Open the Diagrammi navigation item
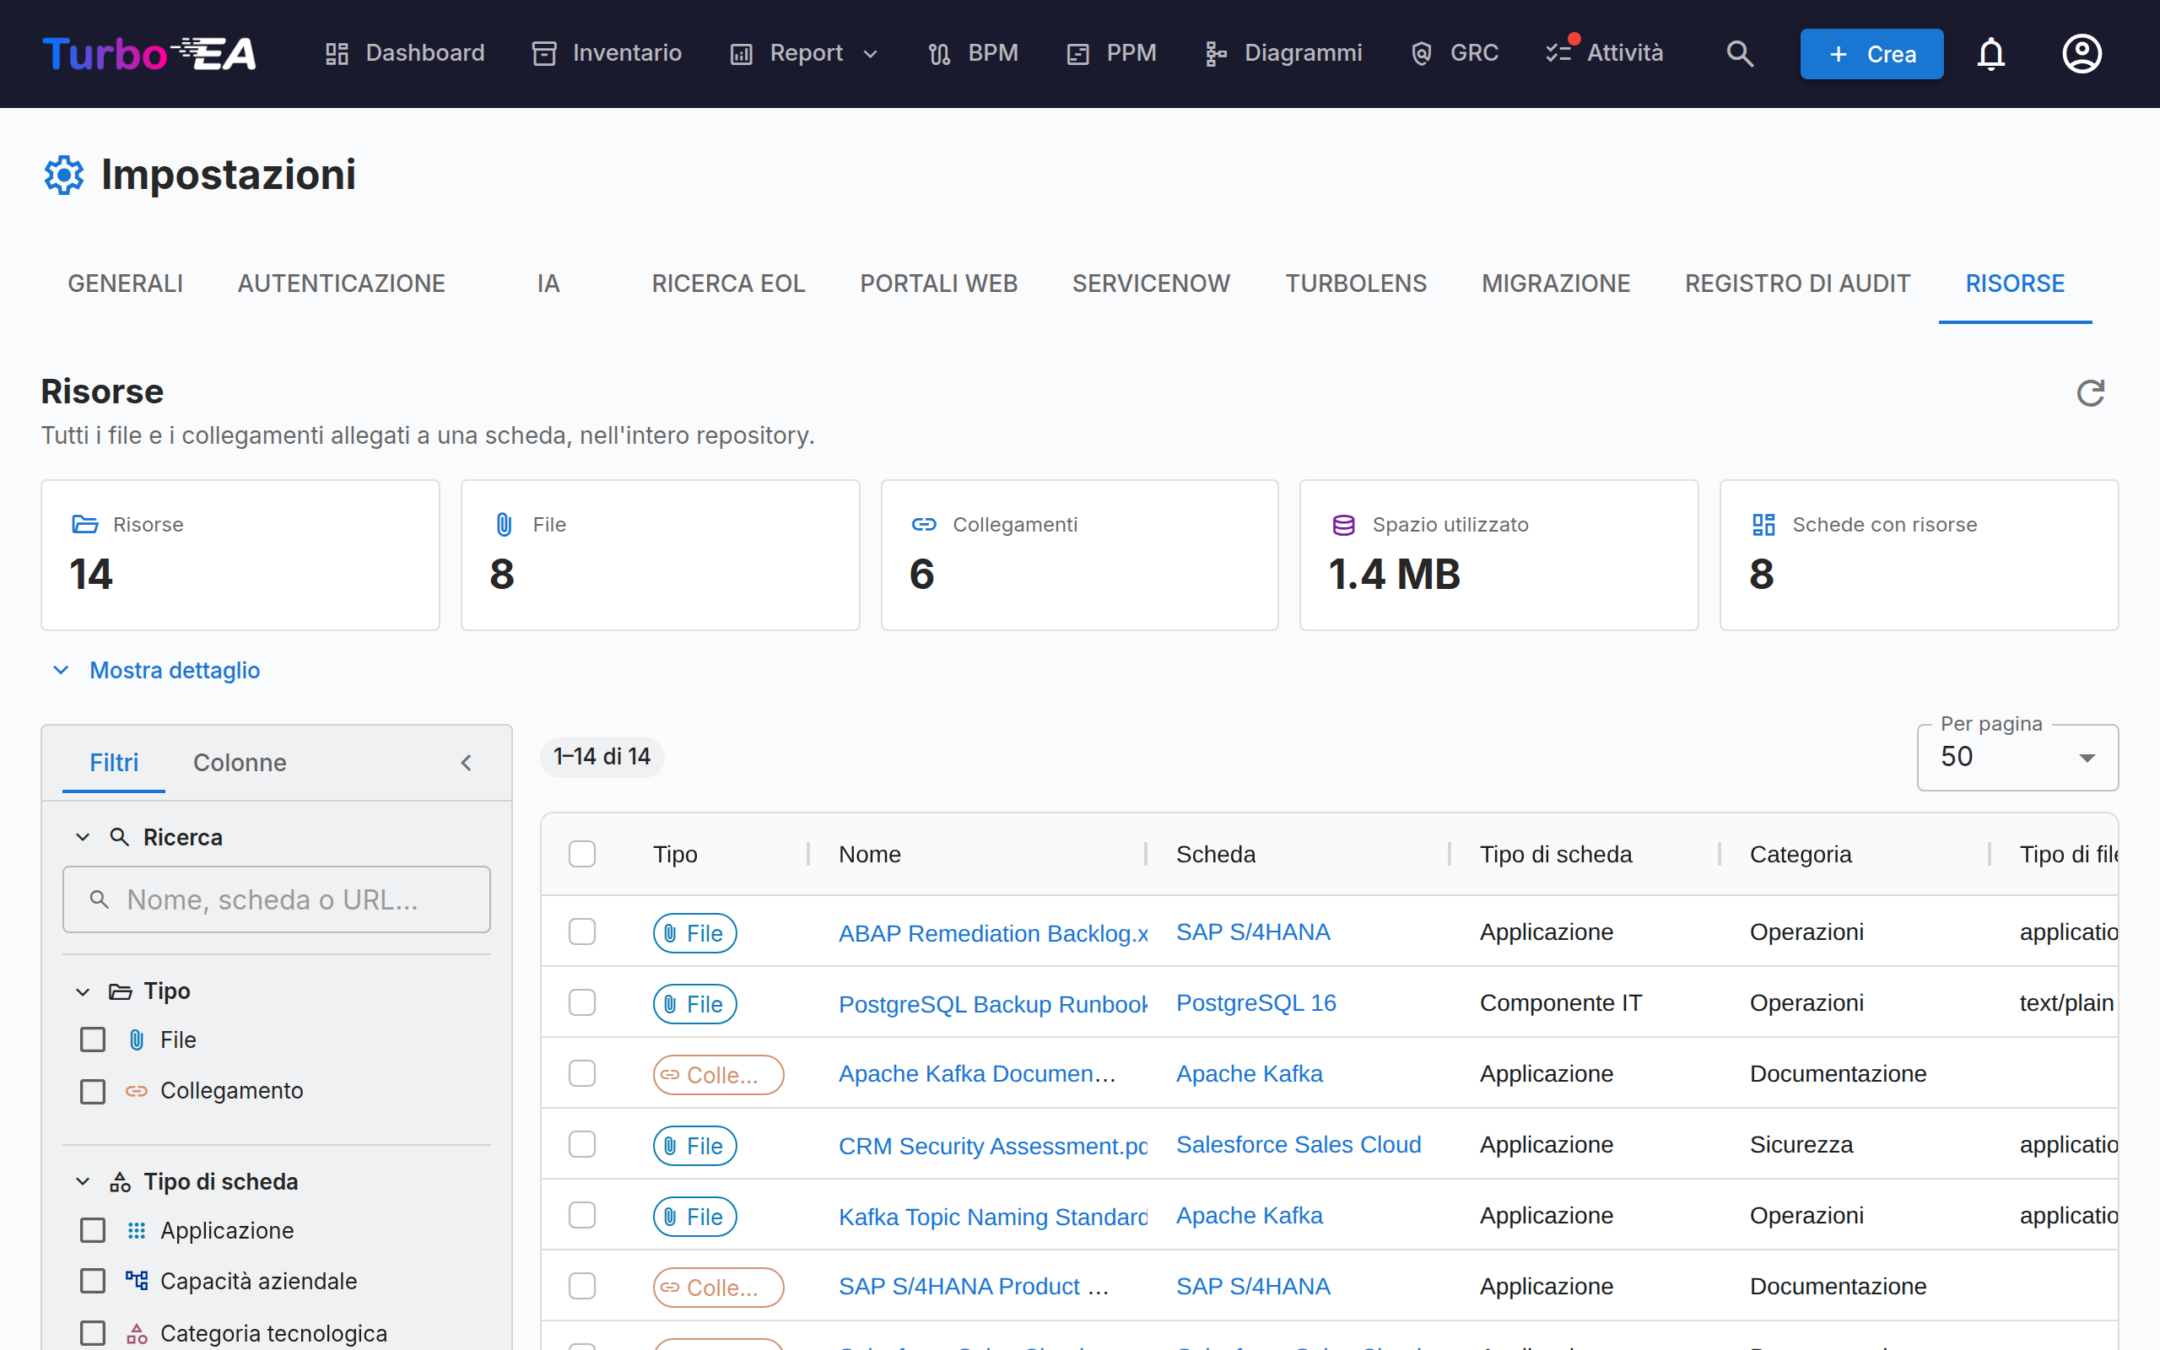 pos(1283,53)
